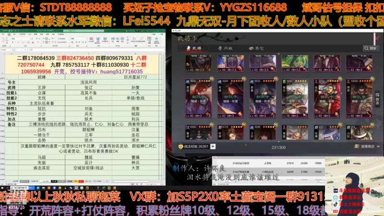Screen dimensions: 384x216
Task: Select cell containing 张辽
Action: tap(88, 87)
